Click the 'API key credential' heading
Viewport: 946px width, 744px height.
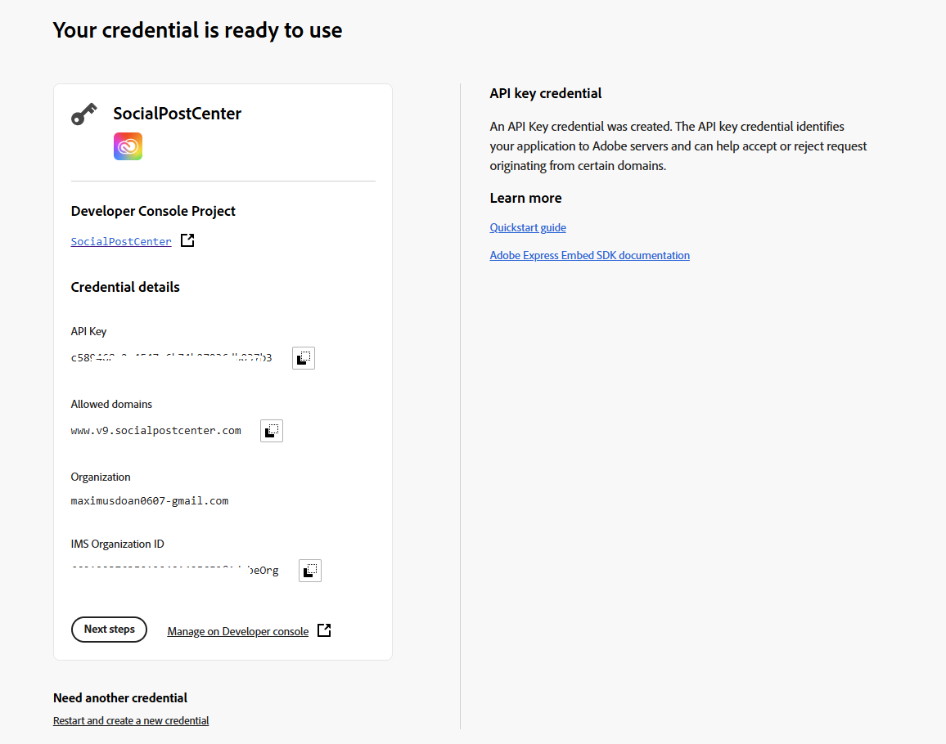tap(545, 93)
